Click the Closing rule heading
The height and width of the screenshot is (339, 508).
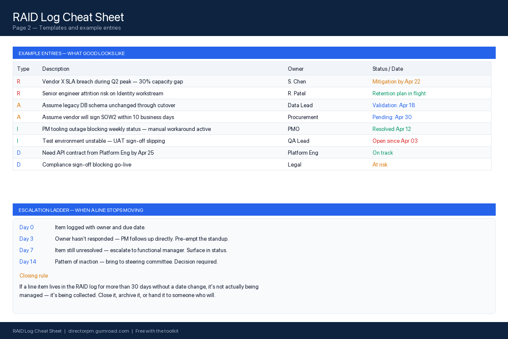33,275
